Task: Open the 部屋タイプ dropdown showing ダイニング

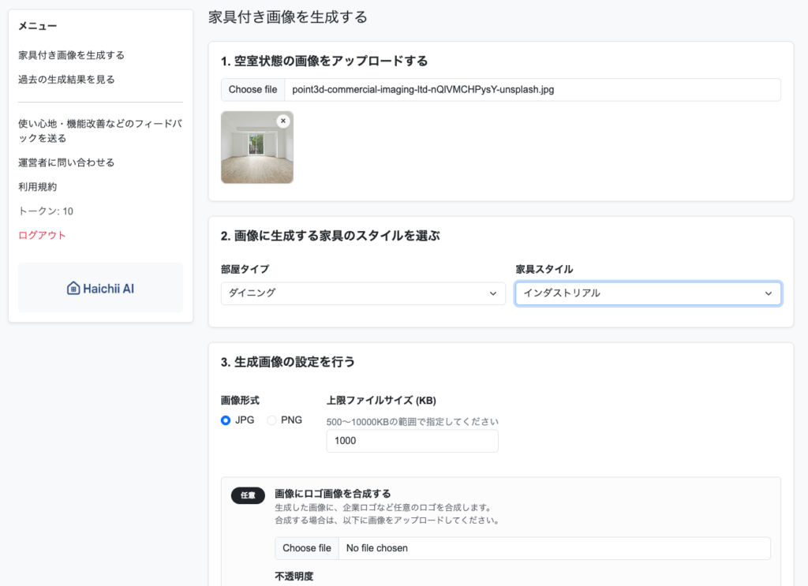Action: pos(363,293)
